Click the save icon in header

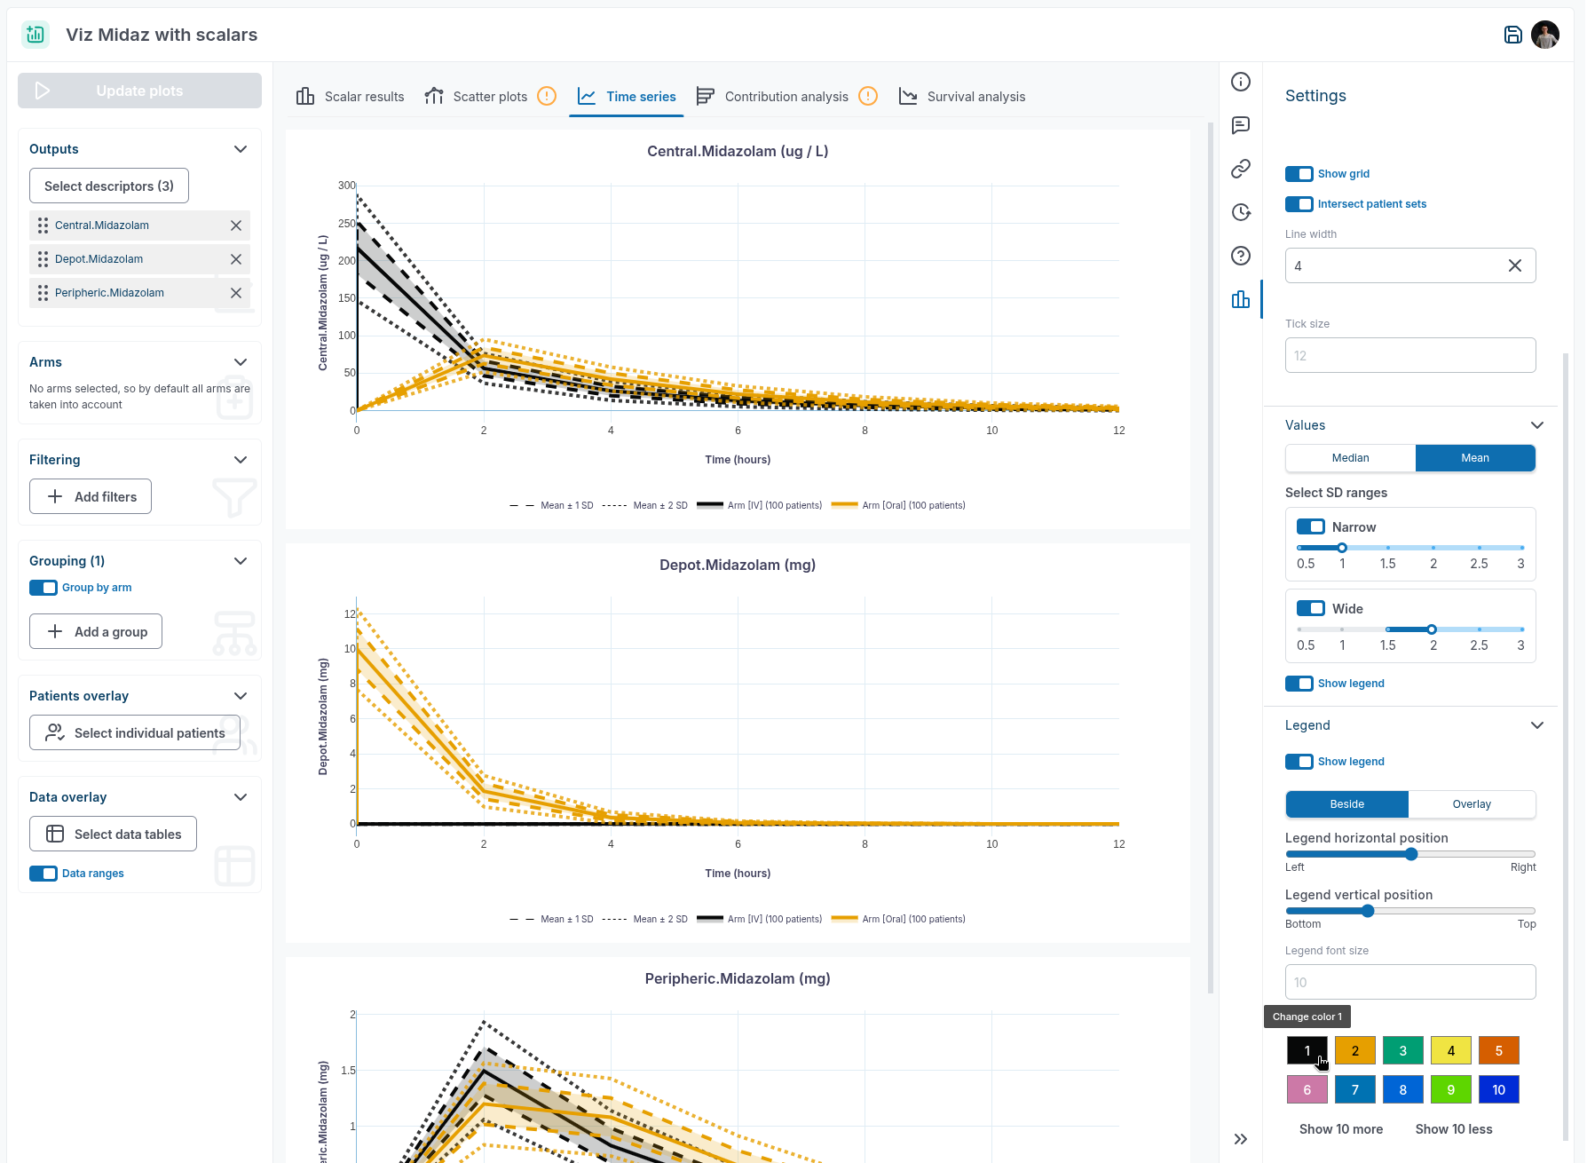click(x=1512, y=35)
